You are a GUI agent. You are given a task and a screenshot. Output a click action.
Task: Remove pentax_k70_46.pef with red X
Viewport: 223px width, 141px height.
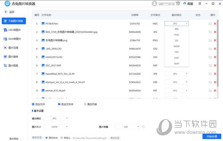pos(215,90)
